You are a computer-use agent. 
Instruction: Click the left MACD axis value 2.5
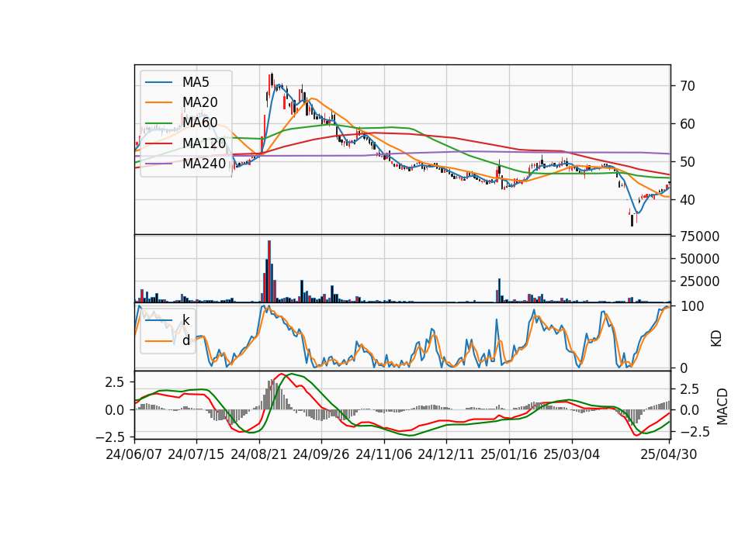point(114,382)
